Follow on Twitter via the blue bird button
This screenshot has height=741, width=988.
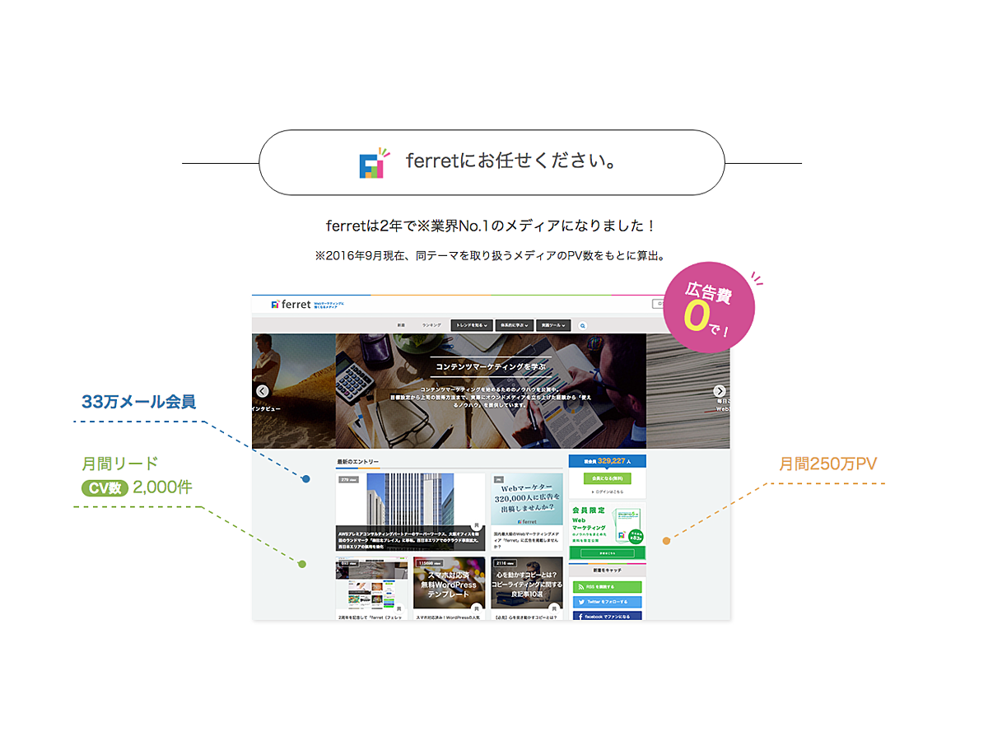click(x=607, y=602)
